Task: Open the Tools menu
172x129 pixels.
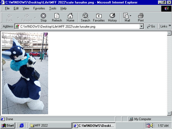Action: point(53,8)
